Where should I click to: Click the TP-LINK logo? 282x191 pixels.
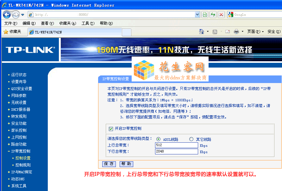(30, 50)
